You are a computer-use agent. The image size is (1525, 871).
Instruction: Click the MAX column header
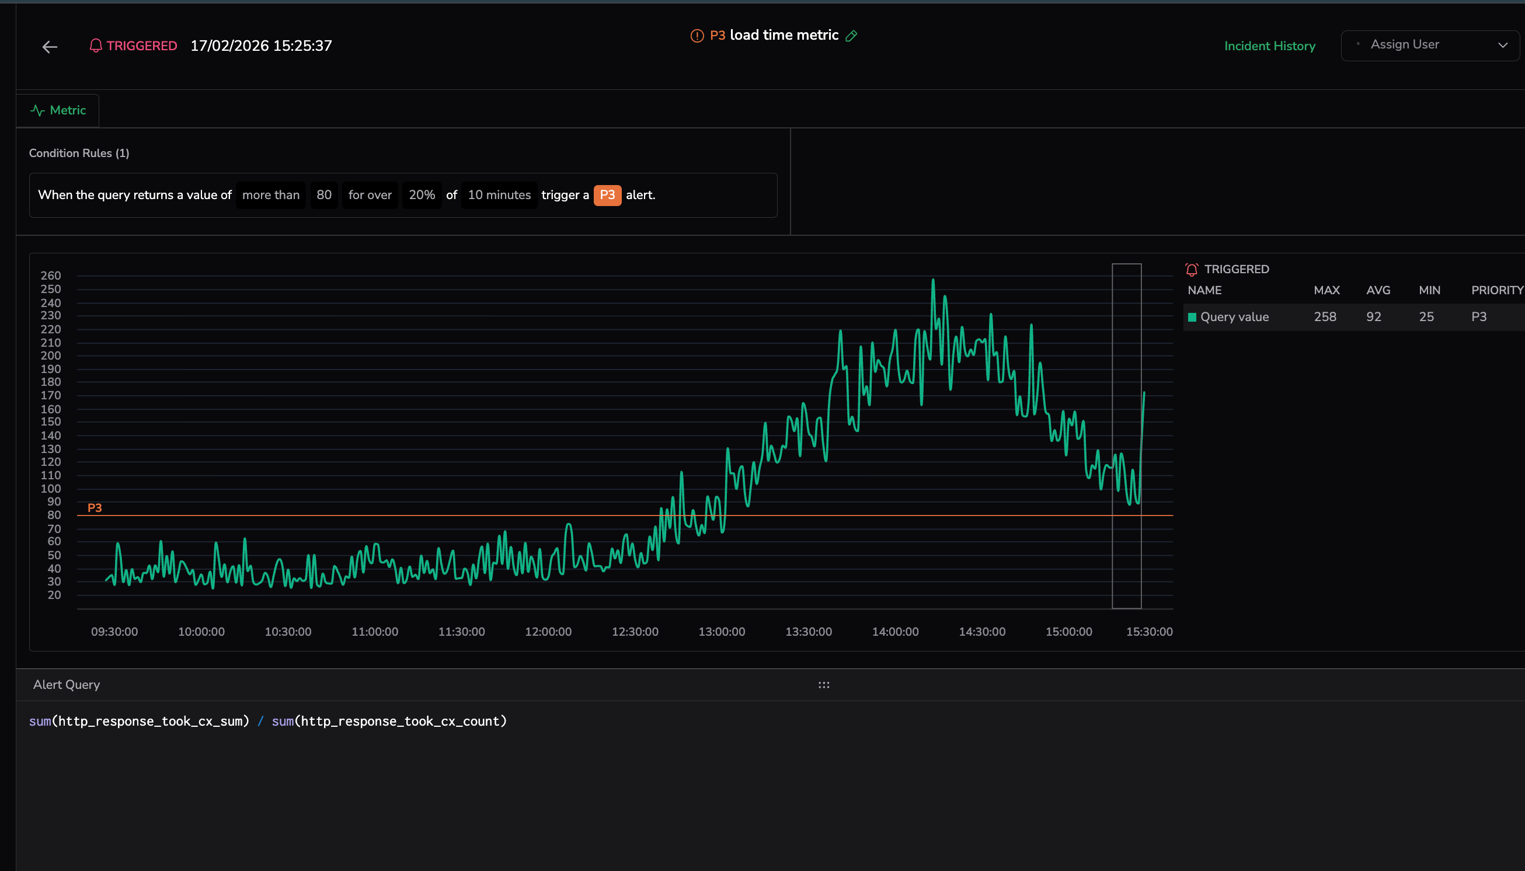(x=1326, y=291)
